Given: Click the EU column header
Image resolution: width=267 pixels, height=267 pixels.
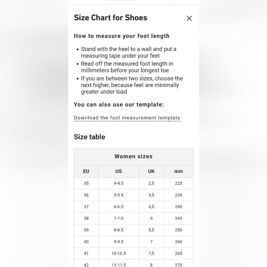Looking at the screenshot, I should (86, 171).
